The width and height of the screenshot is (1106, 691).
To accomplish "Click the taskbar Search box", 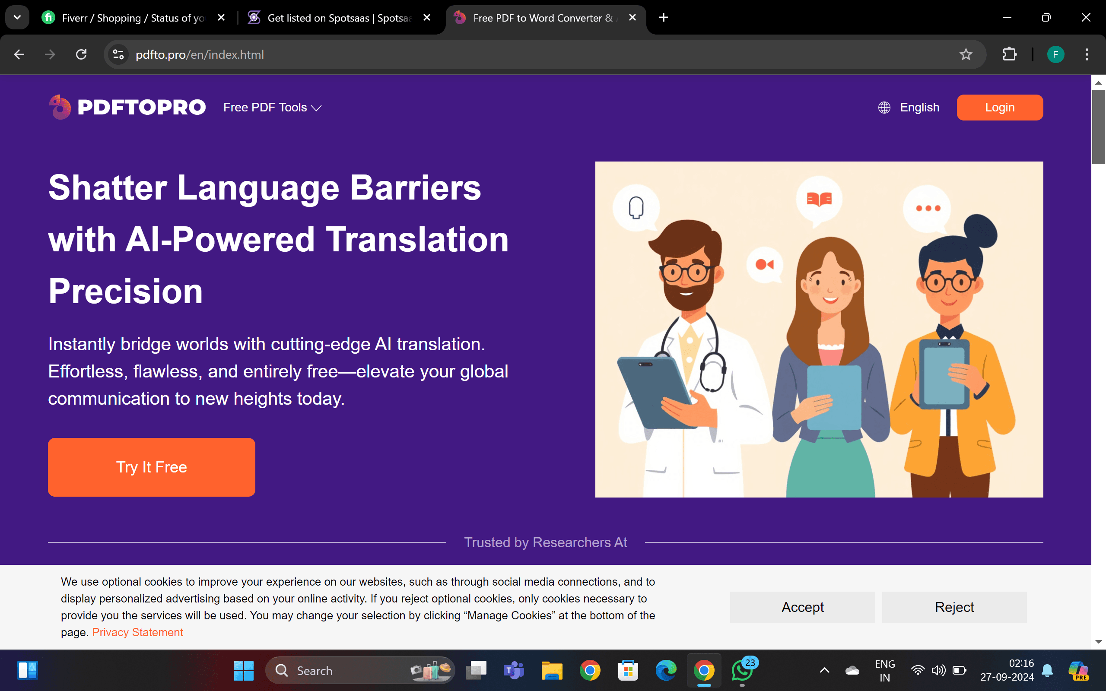I will coord(360,670).
